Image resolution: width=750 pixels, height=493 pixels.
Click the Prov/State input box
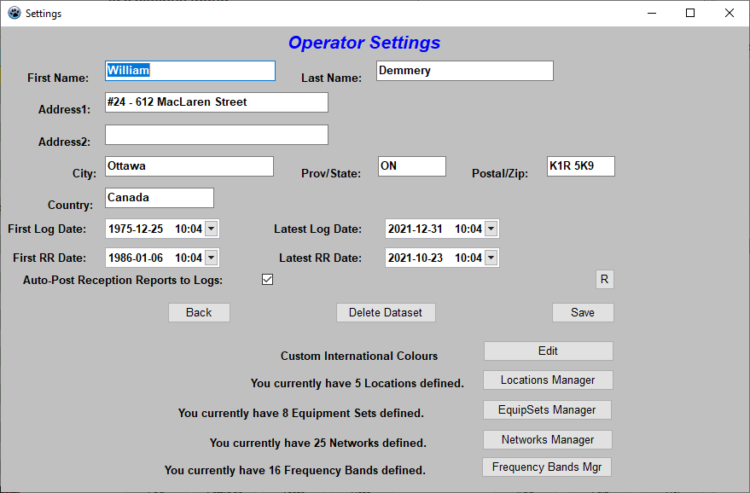pyautogui.click(x=411, y=166)
